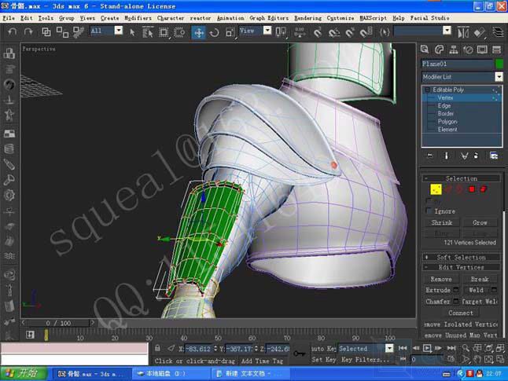Image resolution: width=508 pixels, height=381 pixels.
Task: Open key filter Selected dropdown
Action: coord(389,348)
